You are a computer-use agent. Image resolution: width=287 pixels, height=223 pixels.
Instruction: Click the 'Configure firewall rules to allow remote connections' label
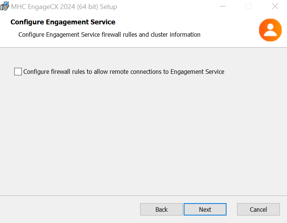click(124, 72)
